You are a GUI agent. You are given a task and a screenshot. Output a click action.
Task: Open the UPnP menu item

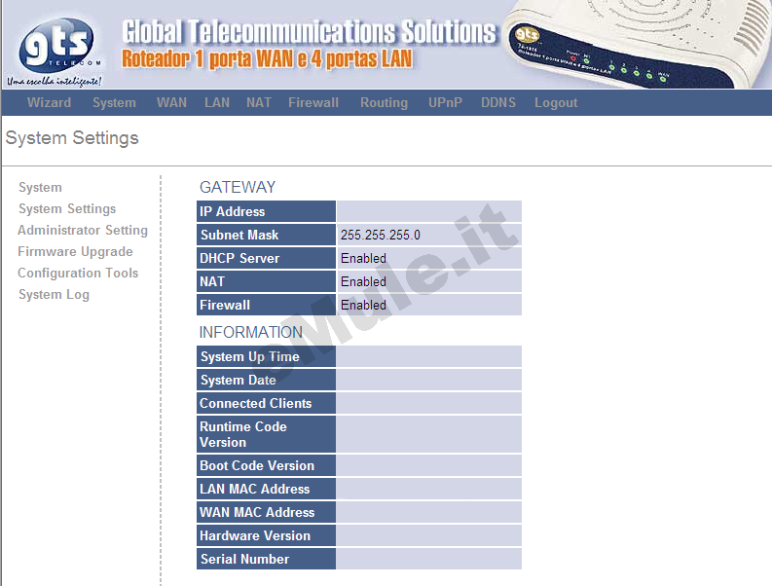(445, 102)
